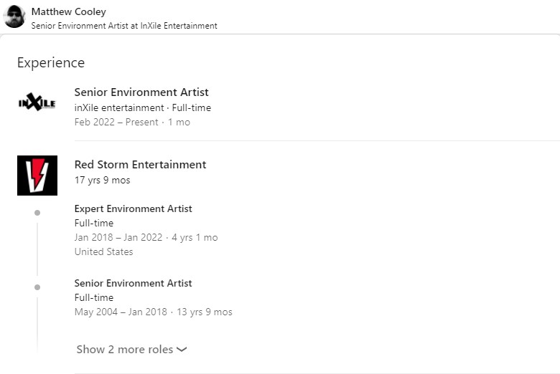Open Matthew Cooley's profile photo

14,16
